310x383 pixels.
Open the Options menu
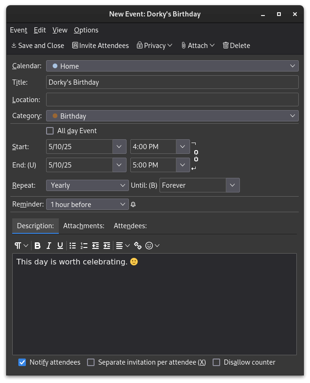click(x=86, y=30)
